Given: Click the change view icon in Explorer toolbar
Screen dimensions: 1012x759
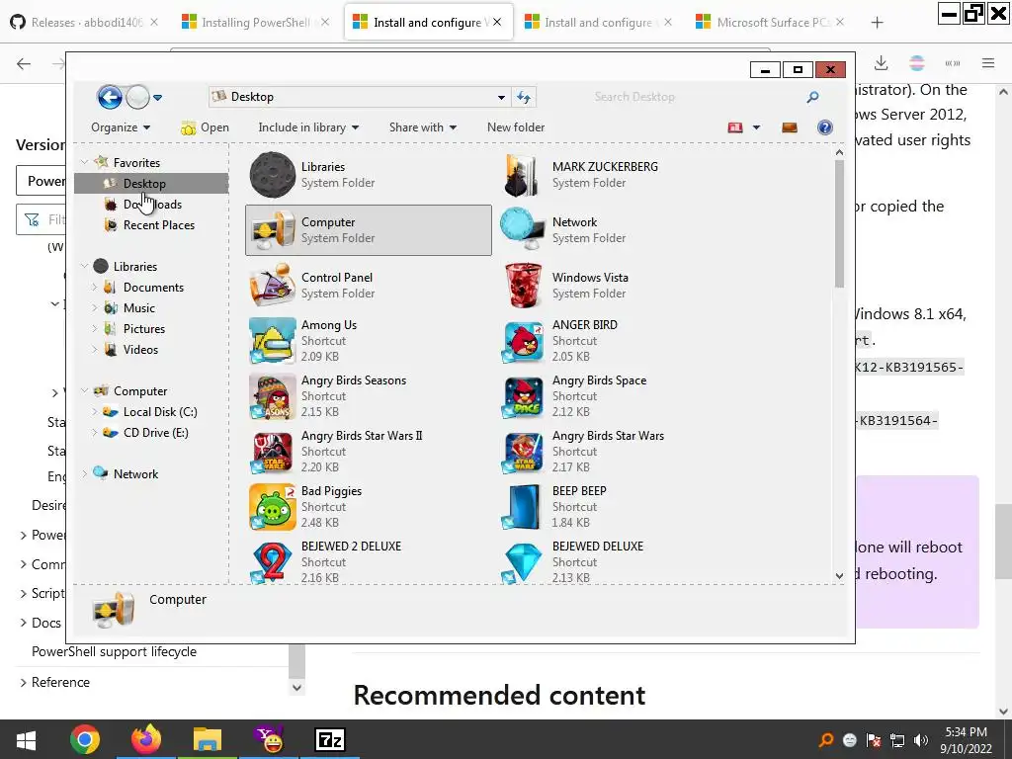Looking at the screenshot, I should [735, 127].
